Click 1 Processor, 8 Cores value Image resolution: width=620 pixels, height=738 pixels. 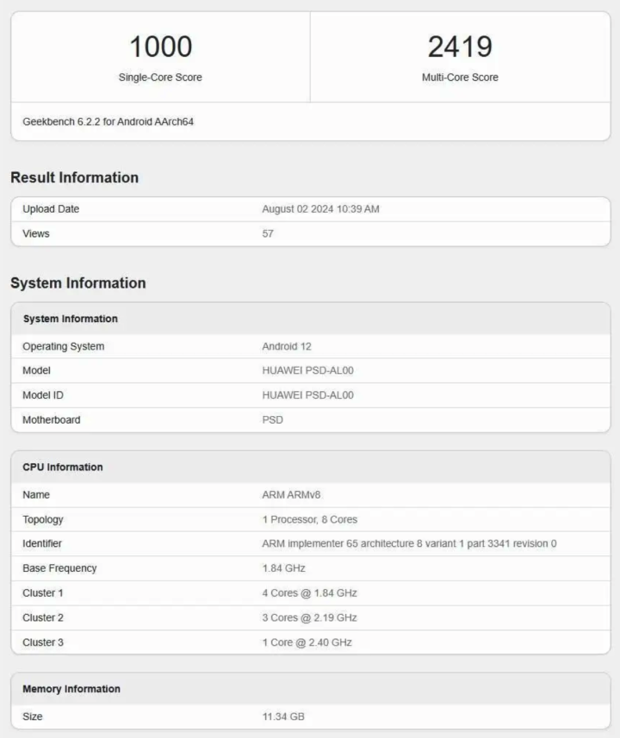tap(310, 519)
